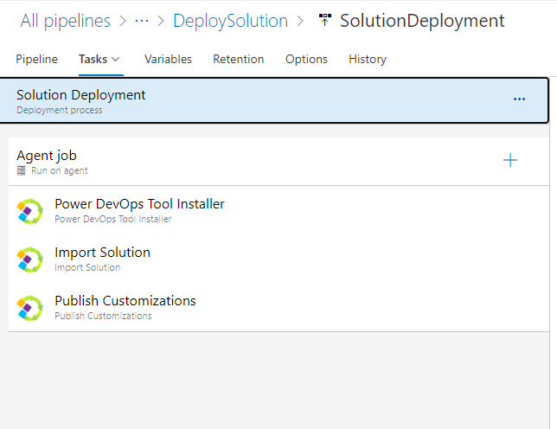Image resolution: width=557 pixels, height=429 pixels.
Task: Expand the Tasks dropdown chevron
Action: coord(116,60)
